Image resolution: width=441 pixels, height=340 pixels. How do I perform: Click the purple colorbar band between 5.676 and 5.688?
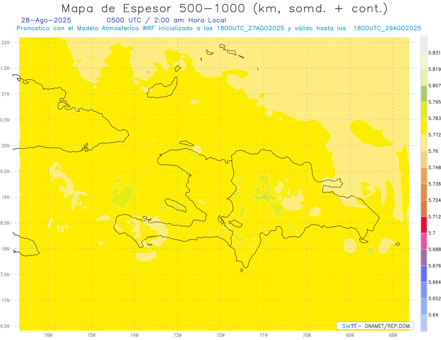(x=424, y=257)
